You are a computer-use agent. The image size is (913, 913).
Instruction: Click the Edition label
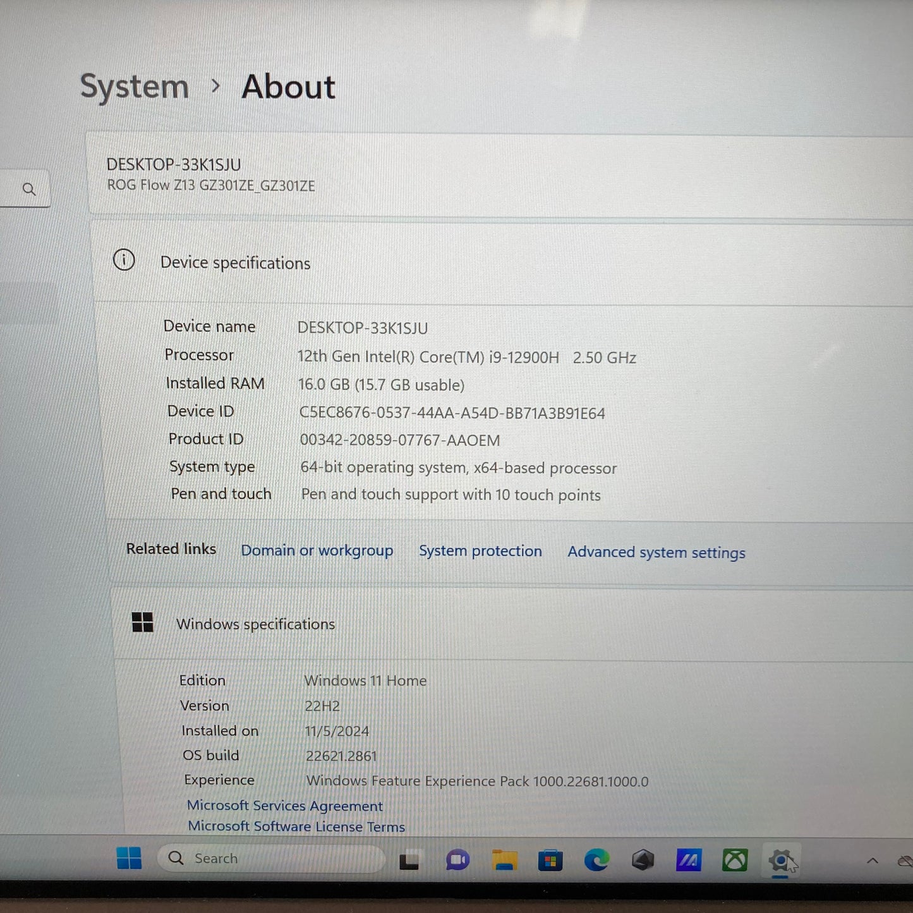[202, 680]
